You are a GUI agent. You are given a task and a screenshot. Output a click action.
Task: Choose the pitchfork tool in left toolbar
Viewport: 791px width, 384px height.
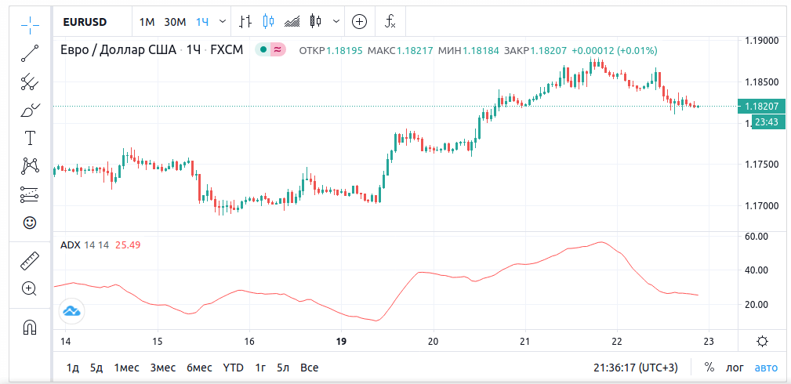point(30,82)
